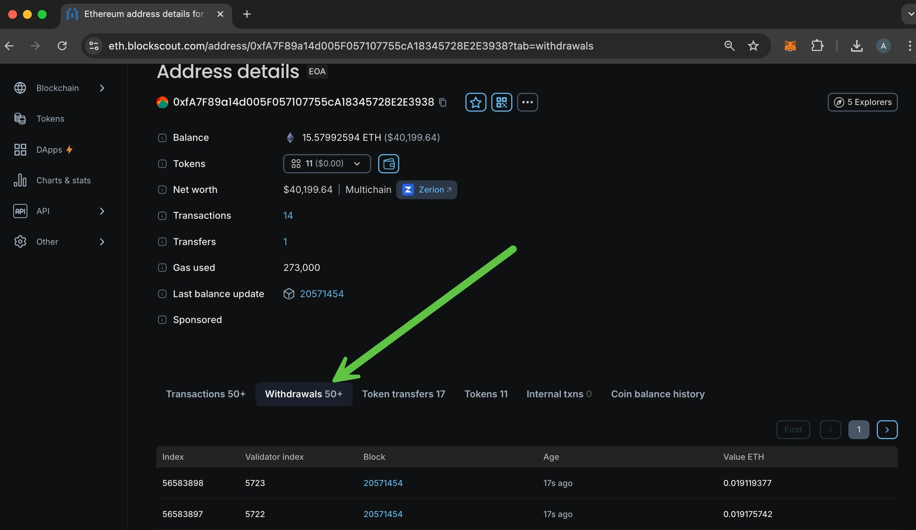This screenshot has height=530, width=916.
Task: Go to the next withdrawals page
Action: tap(887, 429)
